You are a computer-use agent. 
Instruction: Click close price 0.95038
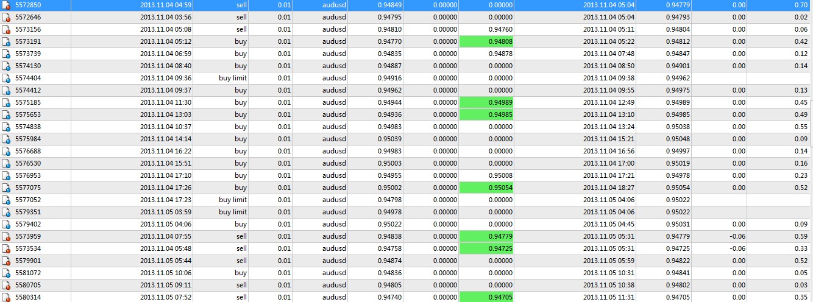678,127
